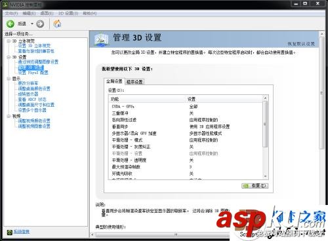Select the 各向异性过滤 row
Screen dimensions: 328x241
pyautogui.click(x=186, y=120)
